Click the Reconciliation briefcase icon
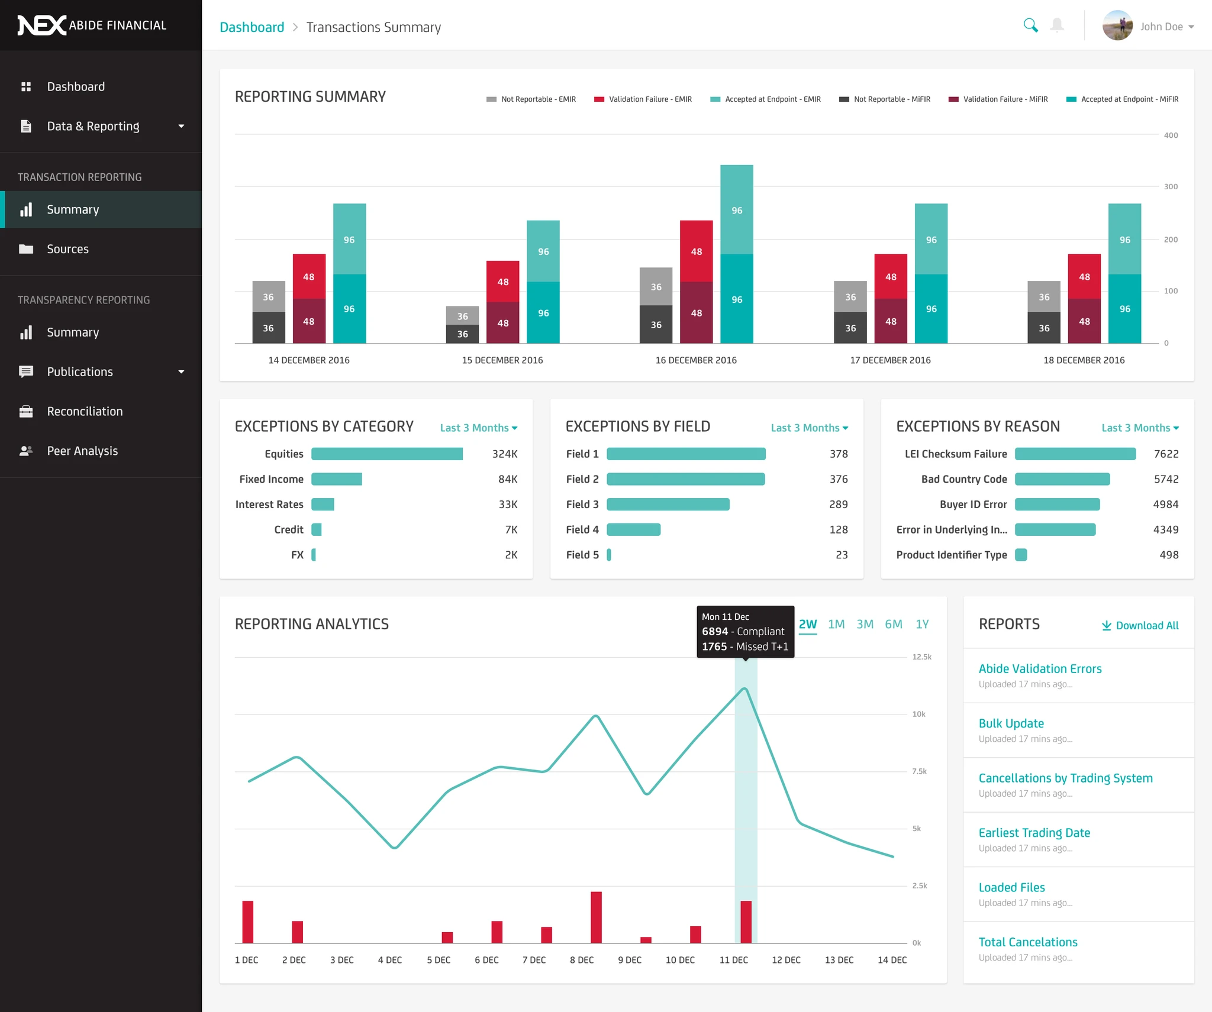 click(x=27, y=410)
